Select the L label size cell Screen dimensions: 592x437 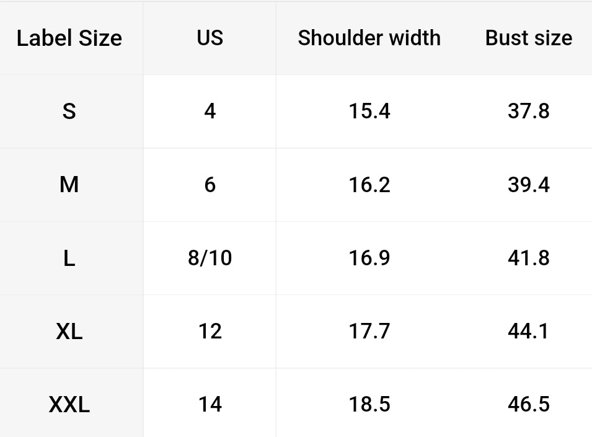[69, 258]
